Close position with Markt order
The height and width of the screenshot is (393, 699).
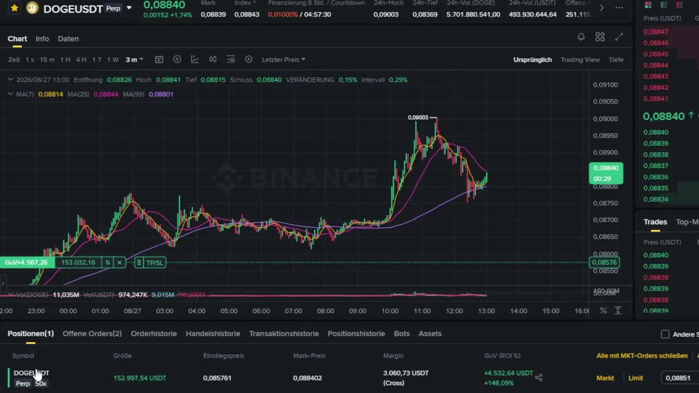click(605, 378)
